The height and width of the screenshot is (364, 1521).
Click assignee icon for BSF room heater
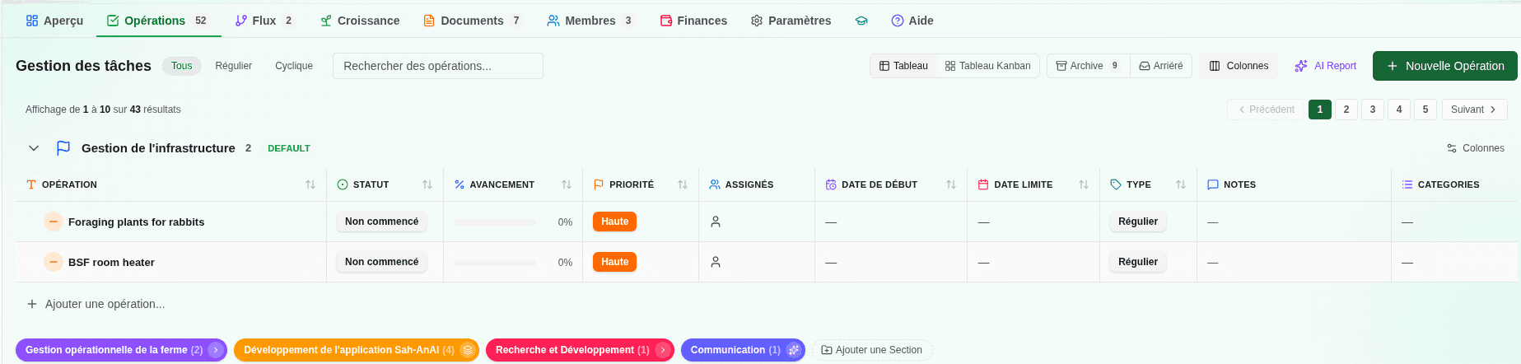(716, 262)
